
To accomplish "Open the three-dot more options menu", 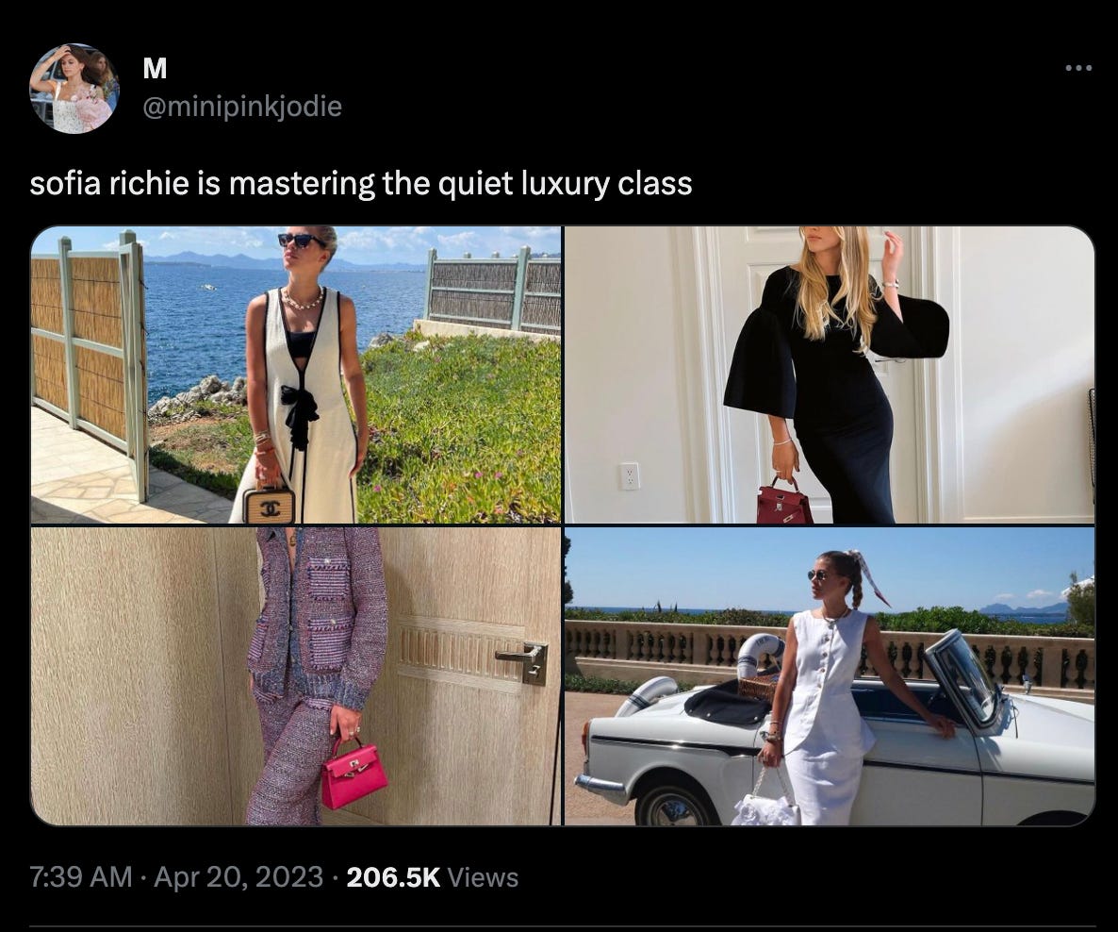I will pos(1078,69).
